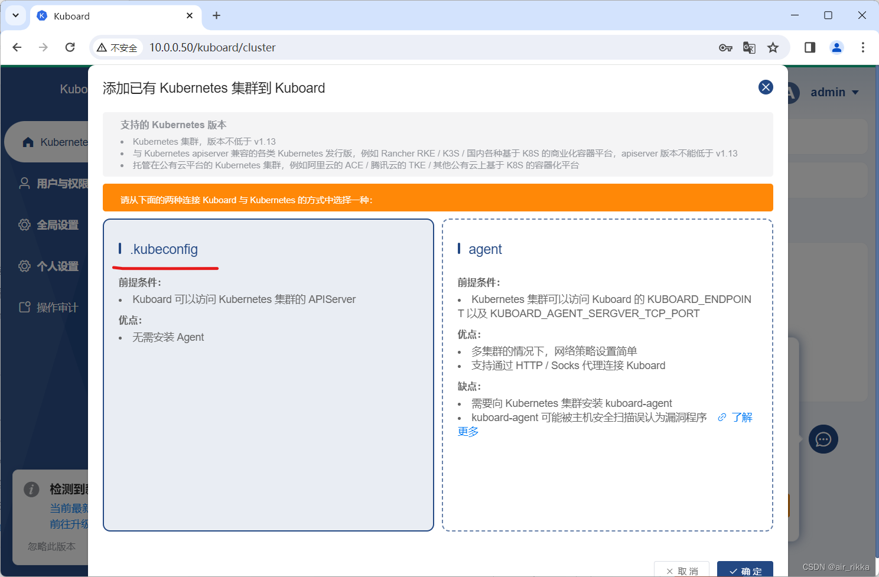Screen dimensions: 879x577
Task: Open the Kubernetes sidebar menu item
Action: (x=47, y=142)
